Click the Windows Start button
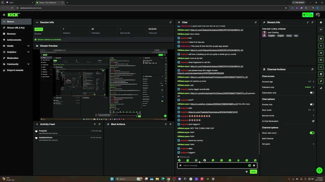This screenshot has width=325, height=182. (112, 179)
